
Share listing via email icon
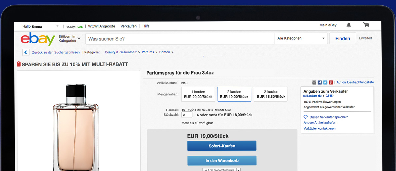(x=314, y=82)
